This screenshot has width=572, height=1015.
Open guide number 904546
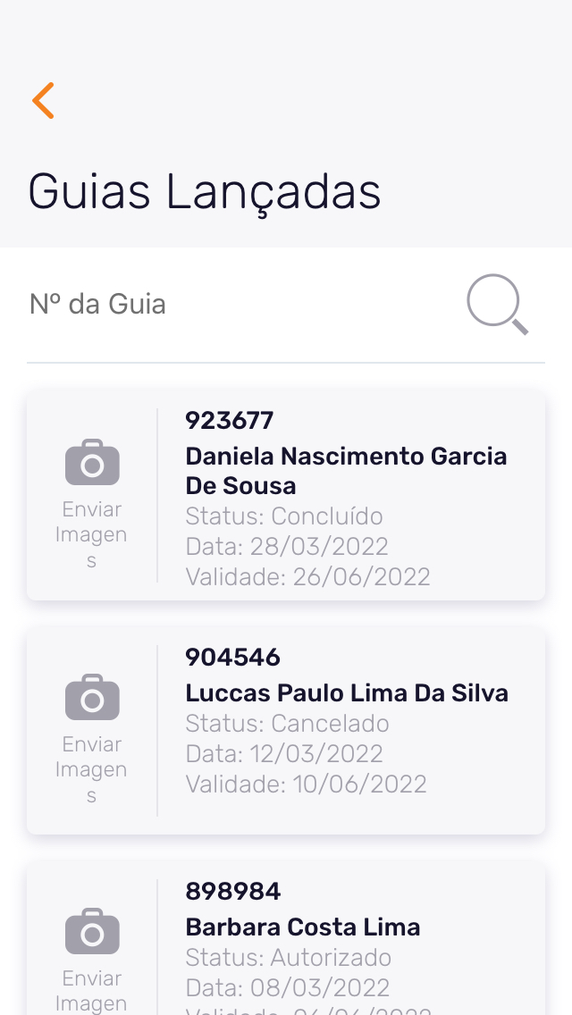(x=232, y=658)
